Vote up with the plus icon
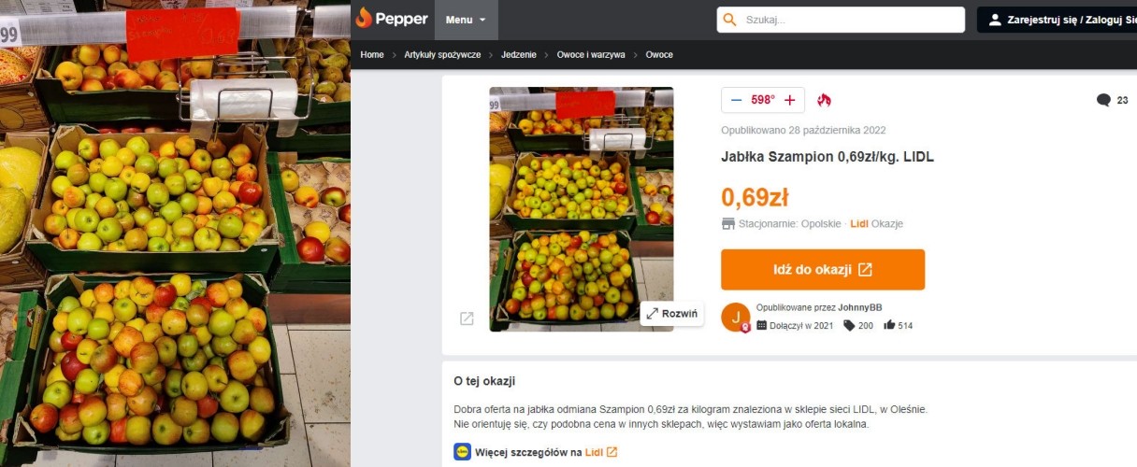This screenshot has width=1137, height=467. [790, 100]
